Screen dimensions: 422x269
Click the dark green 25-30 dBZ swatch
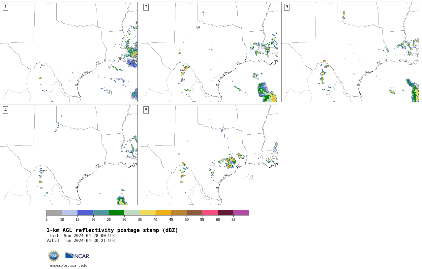117,213
